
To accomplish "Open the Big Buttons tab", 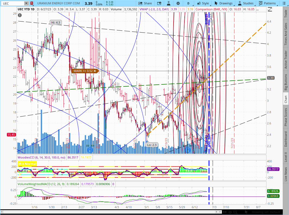I will [x=286, y=82].
